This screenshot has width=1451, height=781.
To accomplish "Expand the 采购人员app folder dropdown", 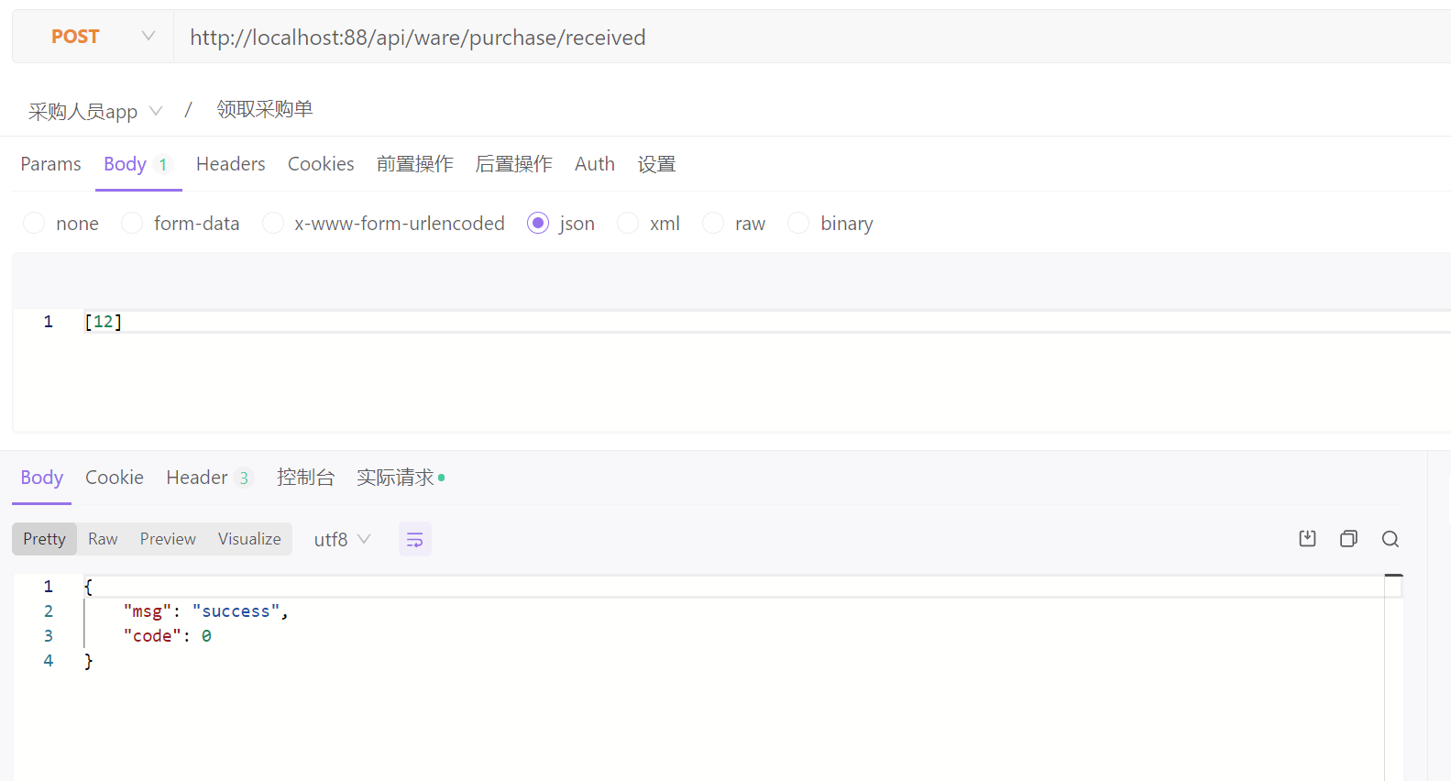I will 95,111.
